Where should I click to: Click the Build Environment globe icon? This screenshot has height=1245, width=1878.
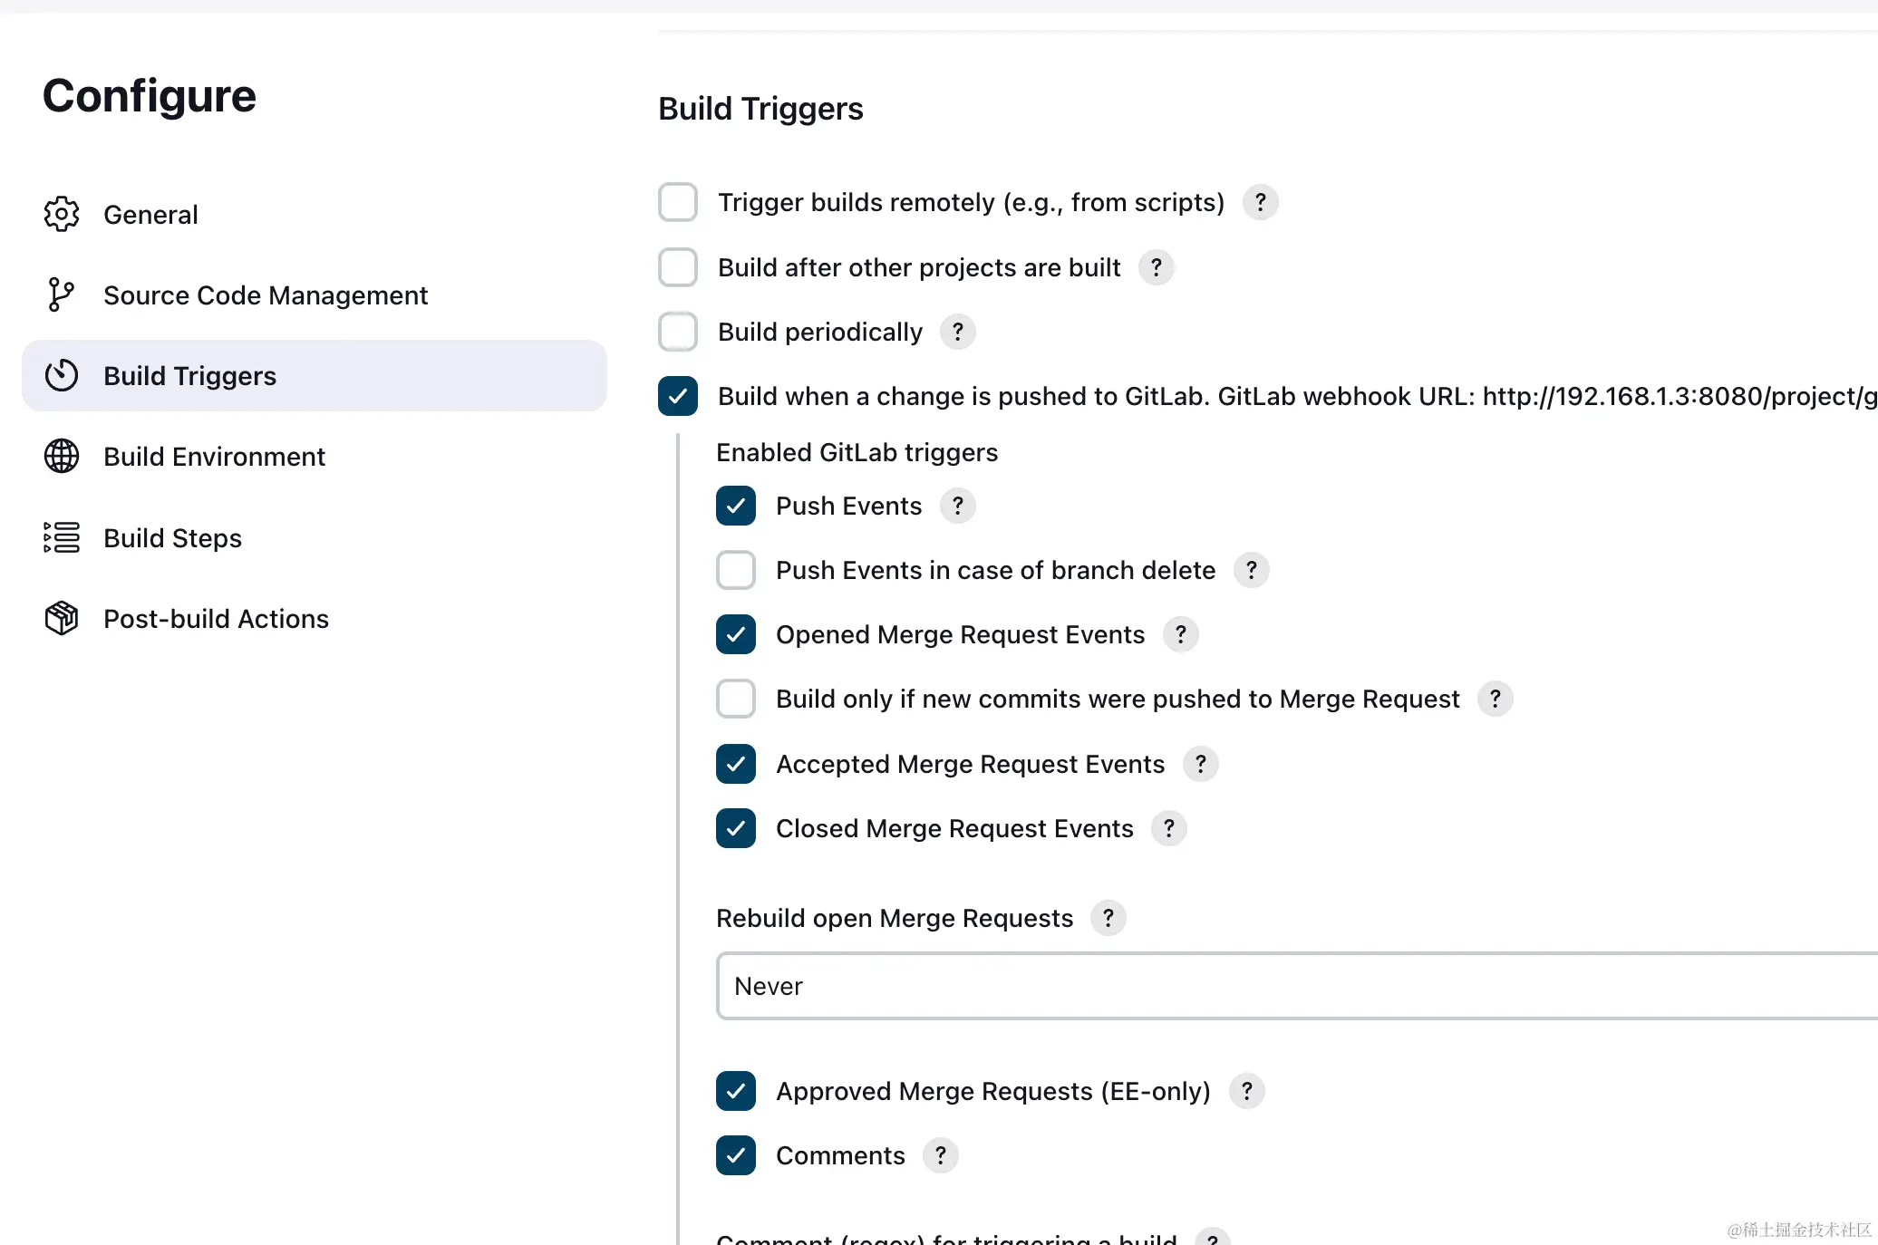(x=62, y=457)
